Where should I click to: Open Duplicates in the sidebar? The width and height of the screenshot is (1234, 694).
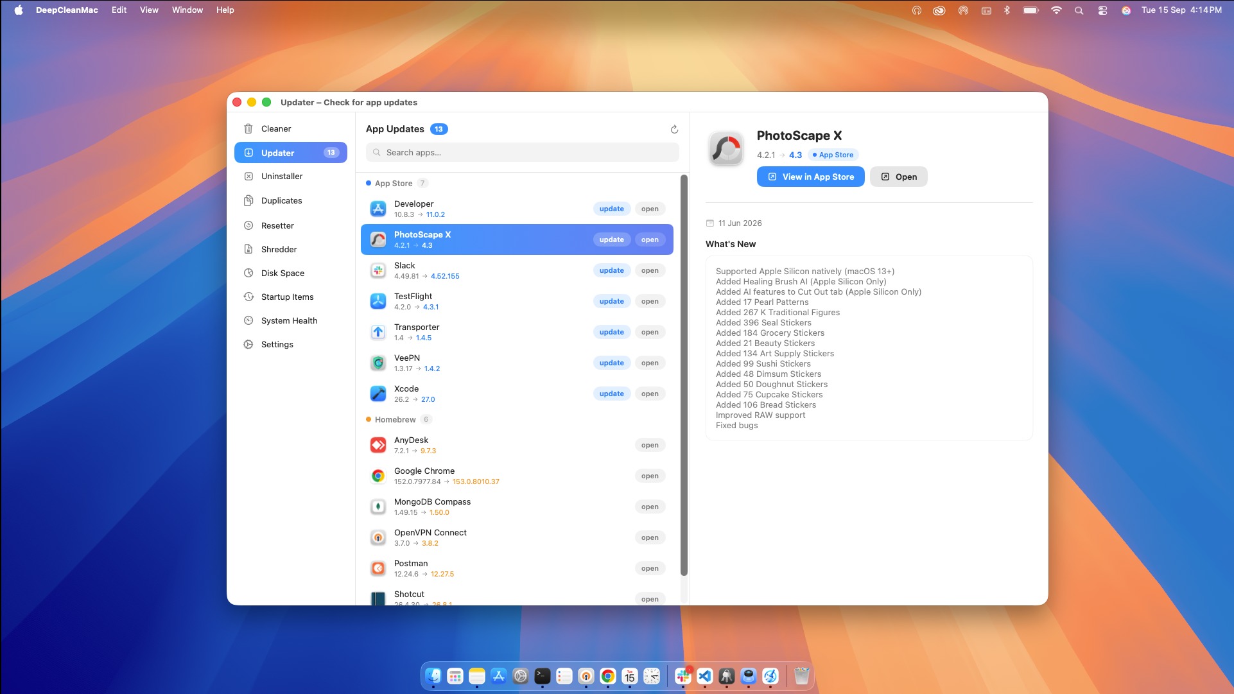291,201
